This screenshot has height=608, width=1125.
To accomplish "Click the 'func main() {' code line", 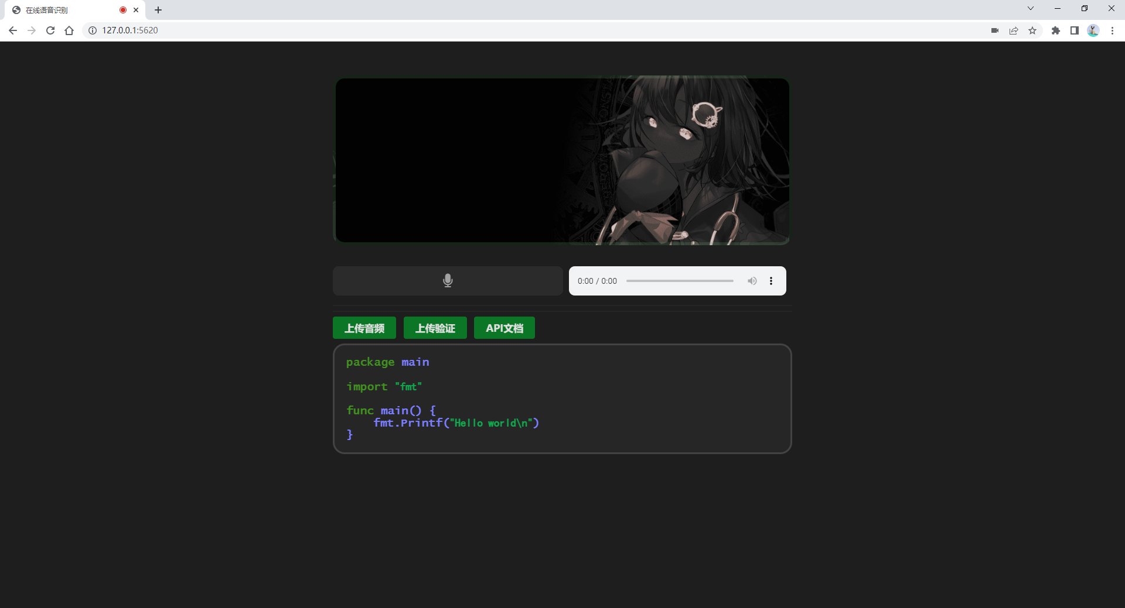I will pyautogui.click(x=391, y=410).
